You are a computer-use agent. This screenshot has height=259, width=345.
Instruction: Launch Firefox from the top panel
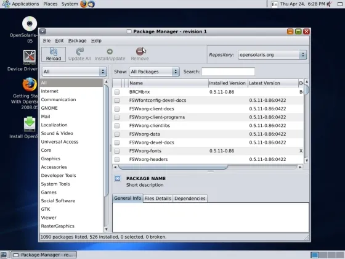[x=84, y=4]
